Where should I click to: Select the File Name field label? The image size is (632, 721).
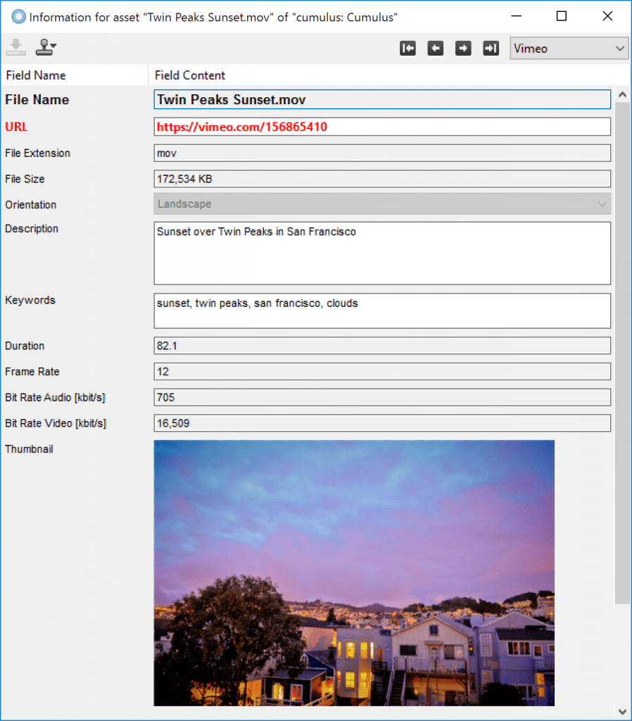pos(37,99)
